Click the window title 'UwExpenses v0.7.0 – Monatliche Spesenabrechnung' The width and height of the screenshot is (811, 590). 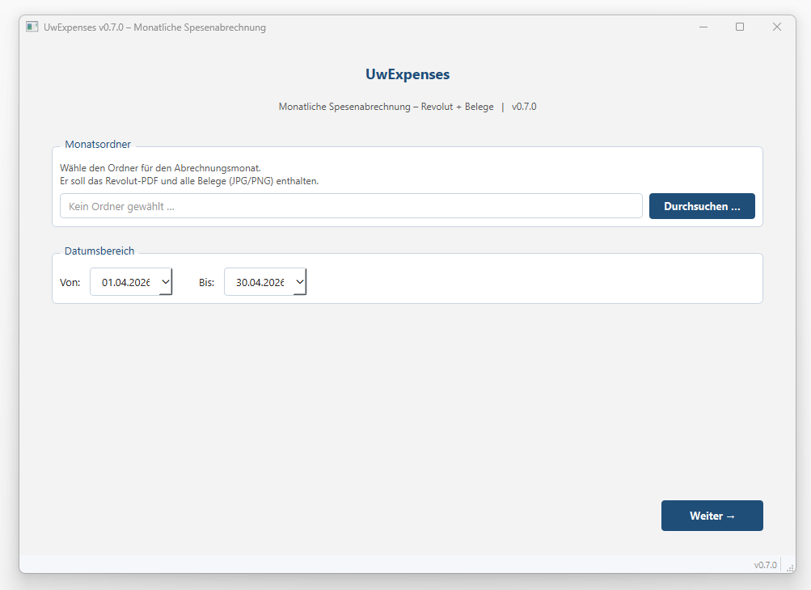(x=154, y=27)
